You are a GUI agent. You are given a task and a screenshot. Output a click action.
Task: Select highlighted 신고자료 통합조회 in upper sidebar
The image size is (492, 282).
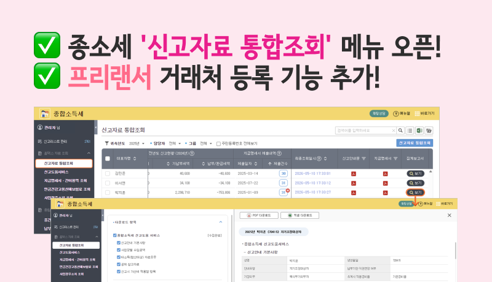[64, 163]
